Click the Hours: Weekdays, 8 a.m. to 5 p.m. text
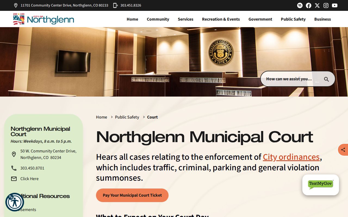 pos(41,141)
